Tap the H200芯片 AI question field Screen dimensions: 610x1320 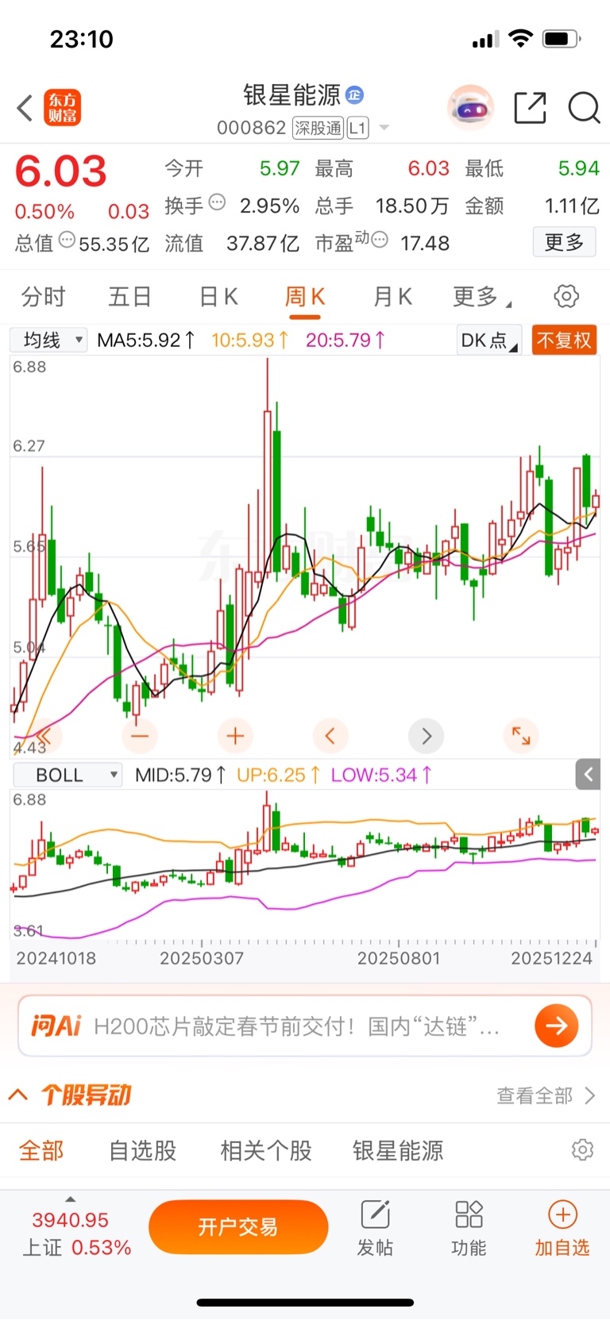pyautogui.click(x=297, y=1026)
